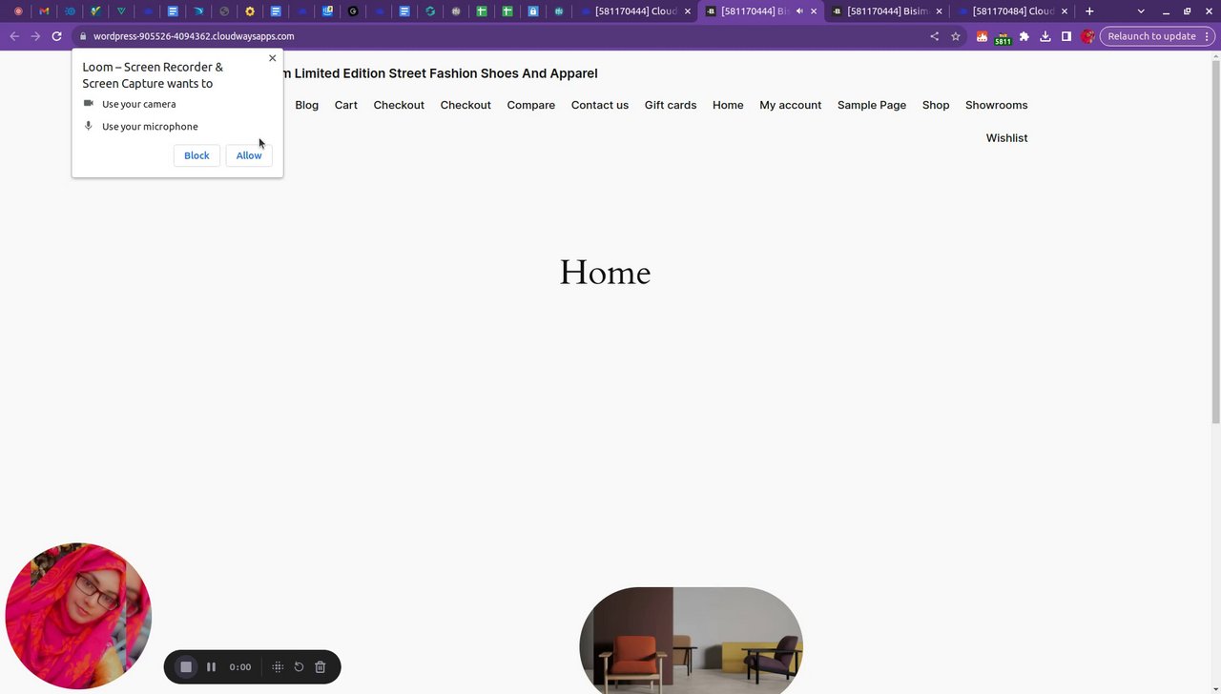The image size is (1221, 694).
Task: Open the Downloads icon
Action: pos(1045,36)
